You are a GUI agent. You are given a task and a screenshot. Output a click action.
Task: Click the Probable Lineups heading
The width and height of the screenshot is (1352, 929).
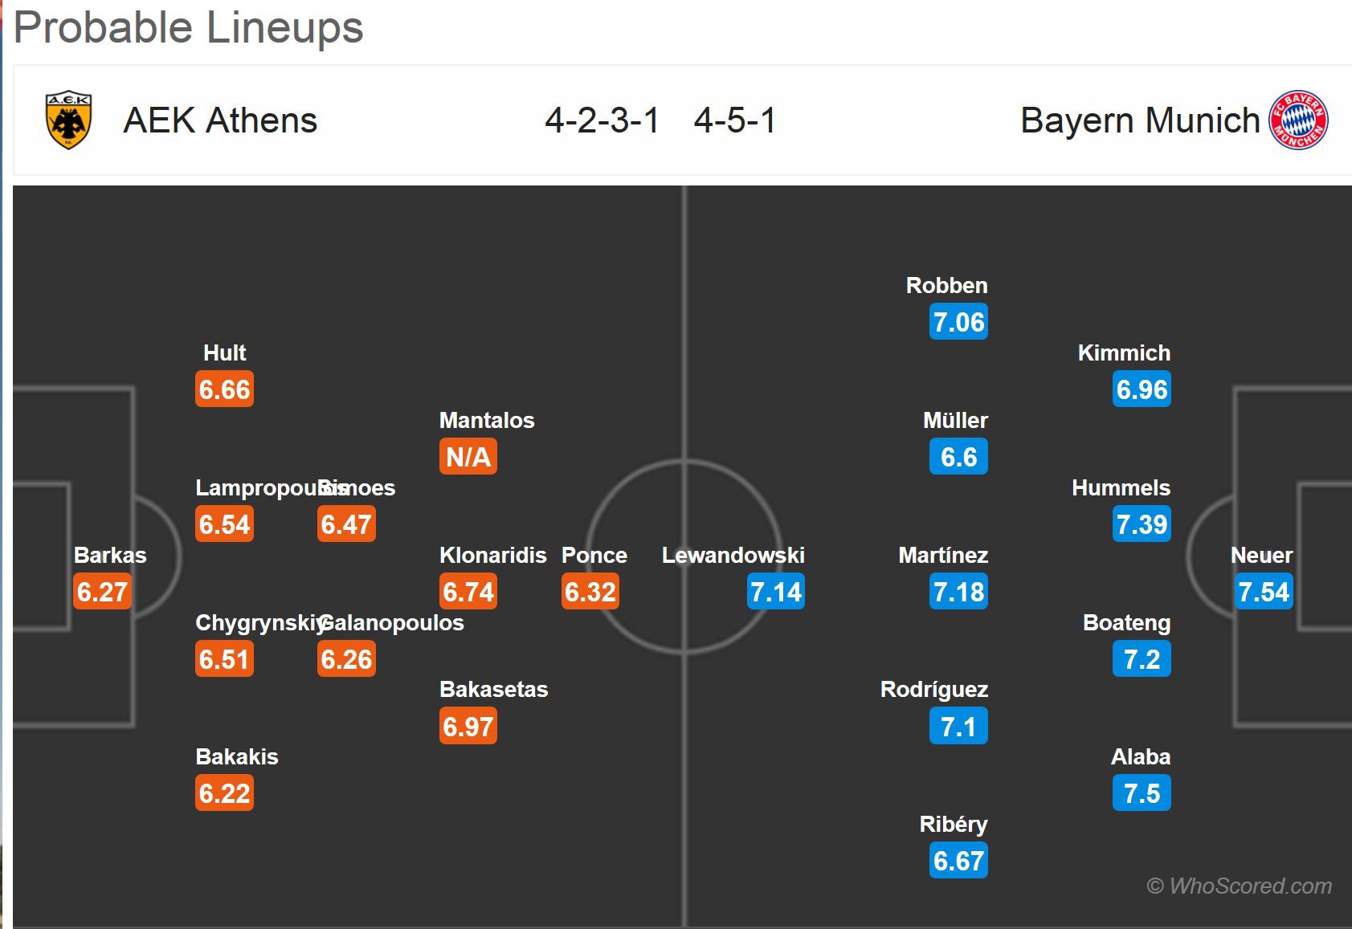tap(189, 27)
